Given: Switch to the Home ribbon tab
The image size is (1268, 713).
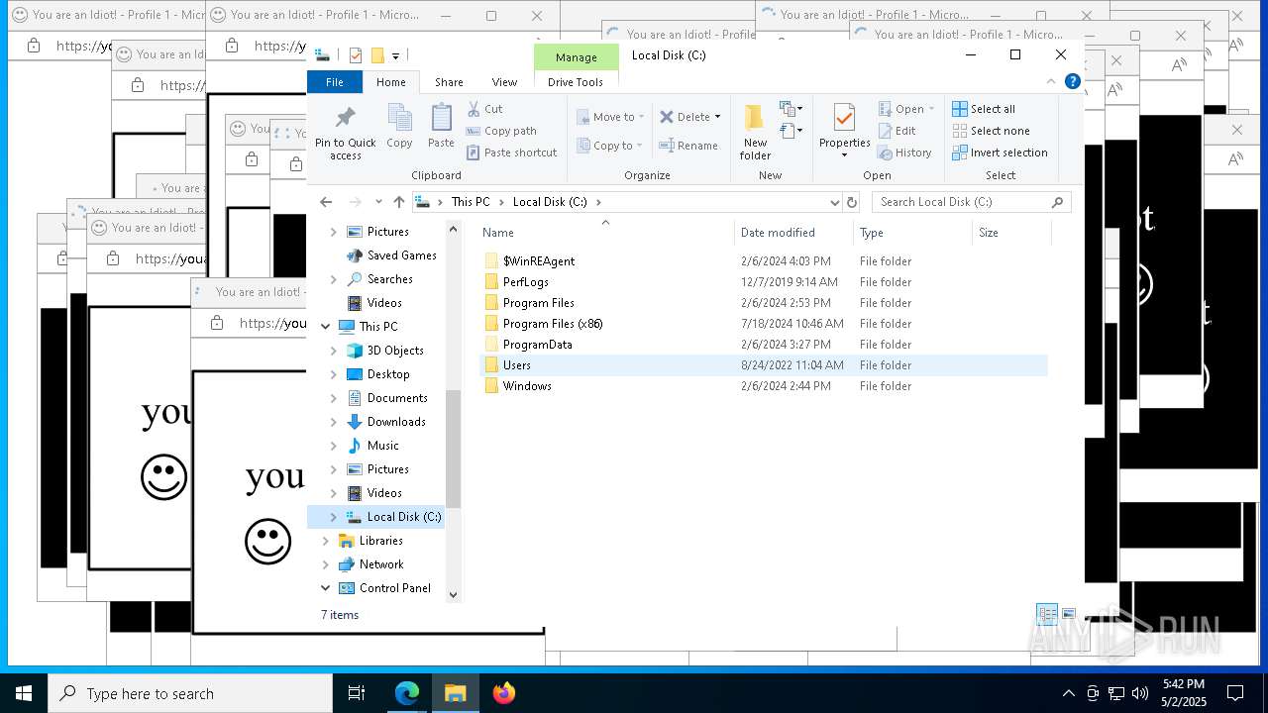Looking at the screenshot, I should coord(390,82).
